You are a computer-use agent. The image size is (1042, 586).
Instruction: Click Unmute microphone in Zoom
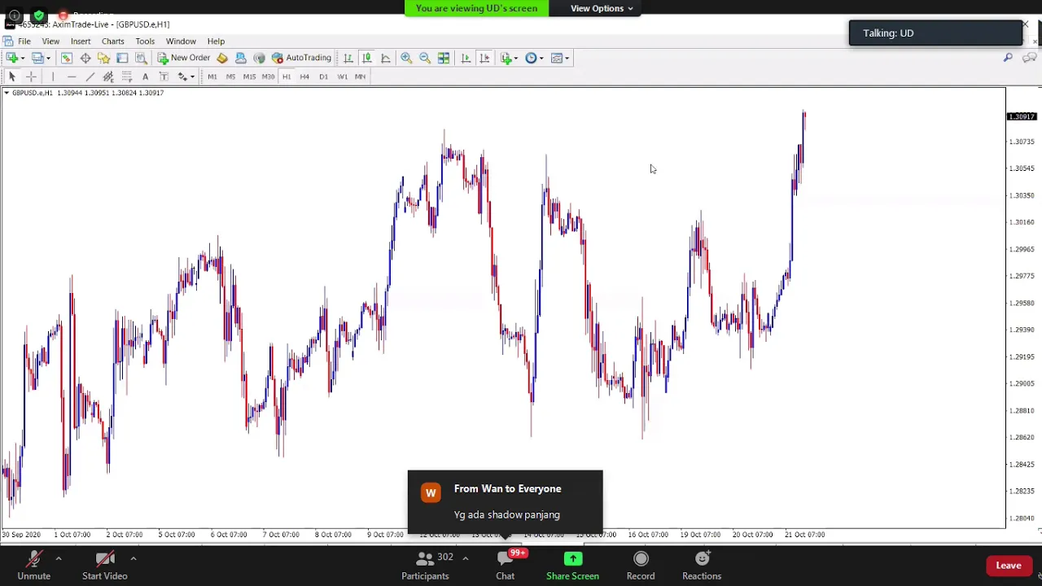point(34,565)
